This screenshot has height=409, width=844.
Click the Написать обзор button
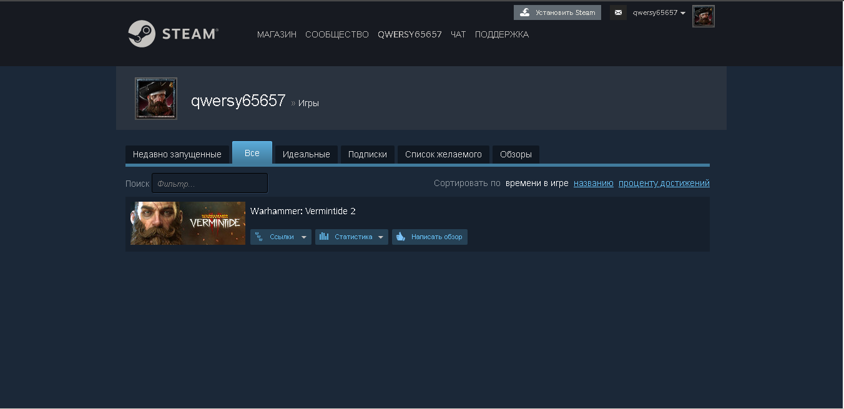click(x=429, y=237)
